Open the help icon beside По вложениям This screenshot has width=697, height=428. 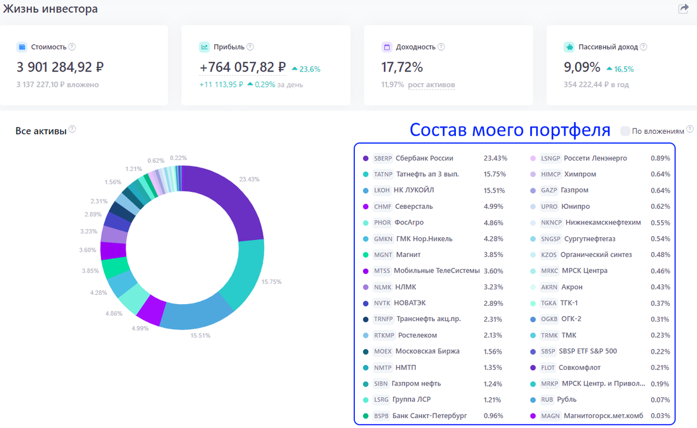click(690, 129)
